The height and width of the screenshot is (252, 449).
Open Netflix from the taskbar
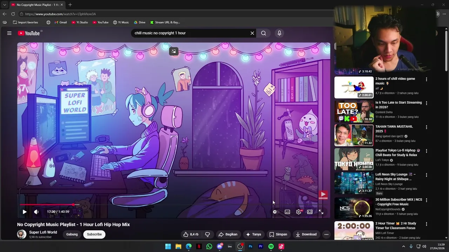pyautogui.click(x=199, y=246)
